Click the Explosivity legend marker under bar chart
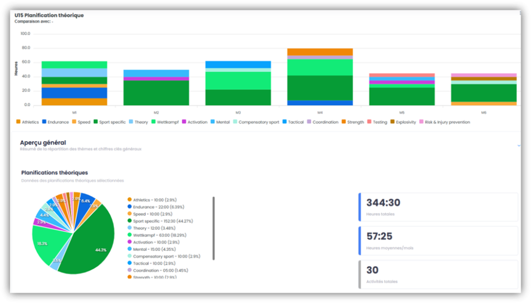531x303 pixels. pos(393,122)
